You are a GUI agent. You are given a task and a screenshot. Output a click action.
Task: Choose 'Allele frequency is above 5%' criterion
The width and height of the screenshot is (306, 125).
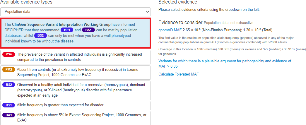tap(75, 118)
